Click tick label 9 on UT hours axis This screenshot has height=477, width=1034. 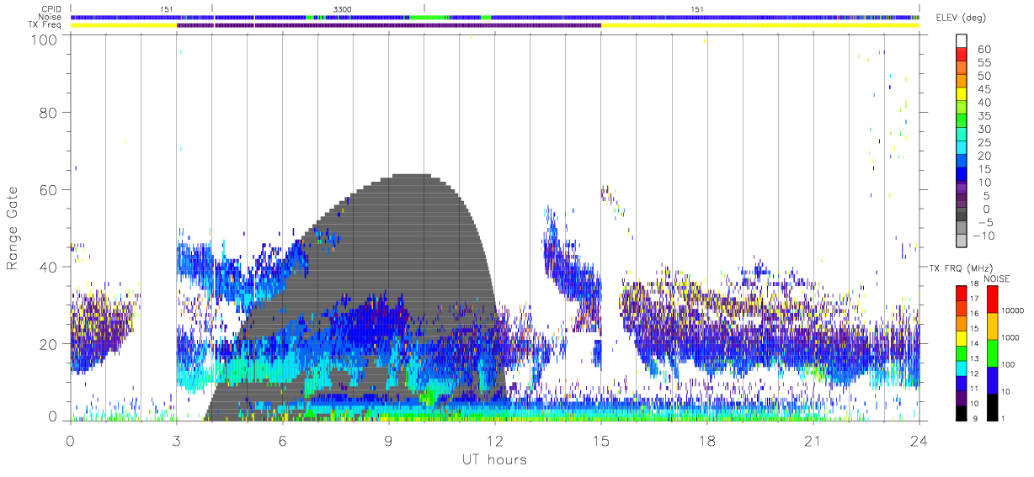click(388, 440)
